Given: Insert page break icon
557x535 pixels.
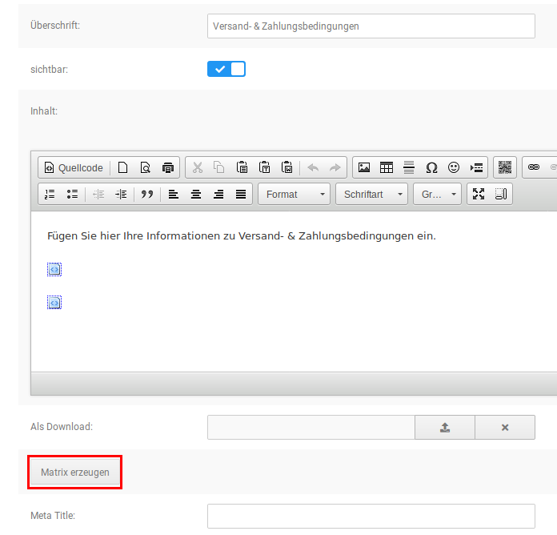Looking at the screenshot, I should (x=476, y=167).
